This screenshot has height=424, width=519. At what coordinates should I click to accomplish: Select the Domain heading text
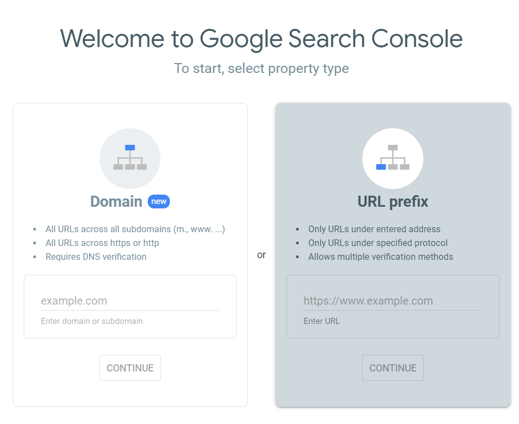(116, 201)
